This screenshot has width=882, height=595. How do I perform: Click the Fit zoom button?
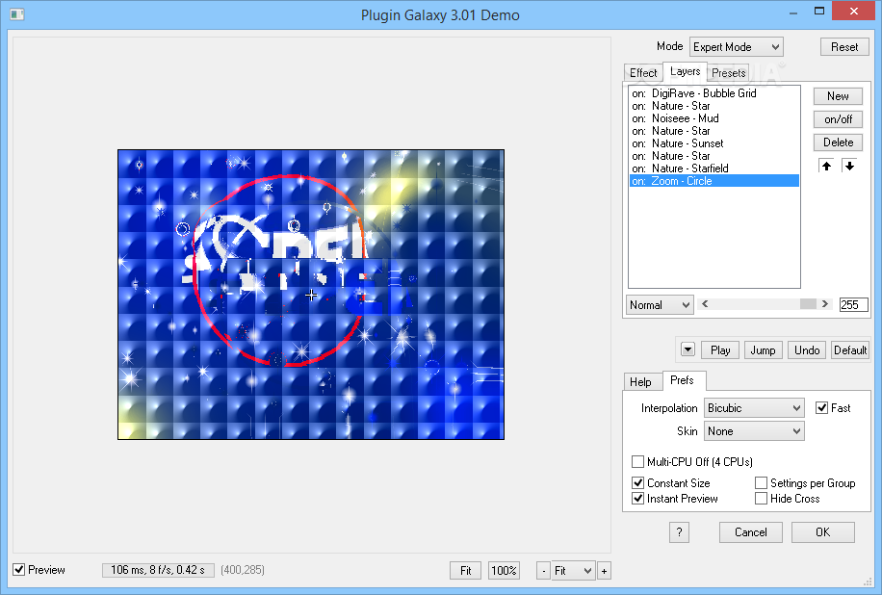[x=465, y=571]
